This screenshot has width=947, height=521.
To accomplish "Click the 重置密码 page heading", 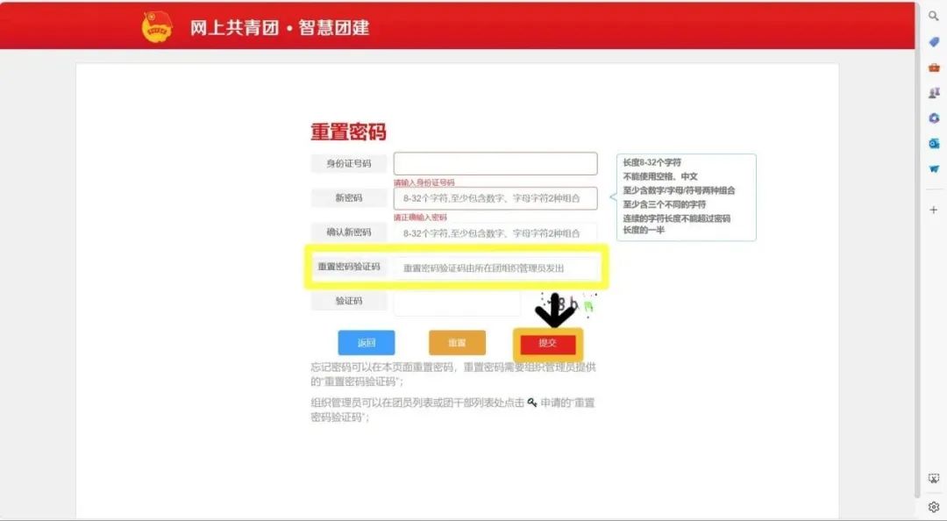I will tap(348, 132).
